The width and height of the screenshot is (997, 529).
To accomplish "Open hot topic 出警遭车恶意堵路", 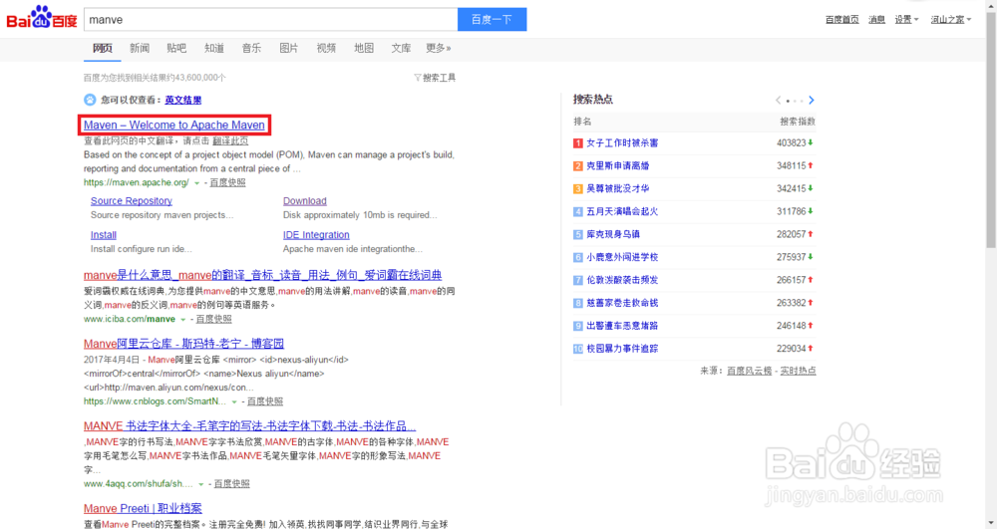I will pos(622,326).
